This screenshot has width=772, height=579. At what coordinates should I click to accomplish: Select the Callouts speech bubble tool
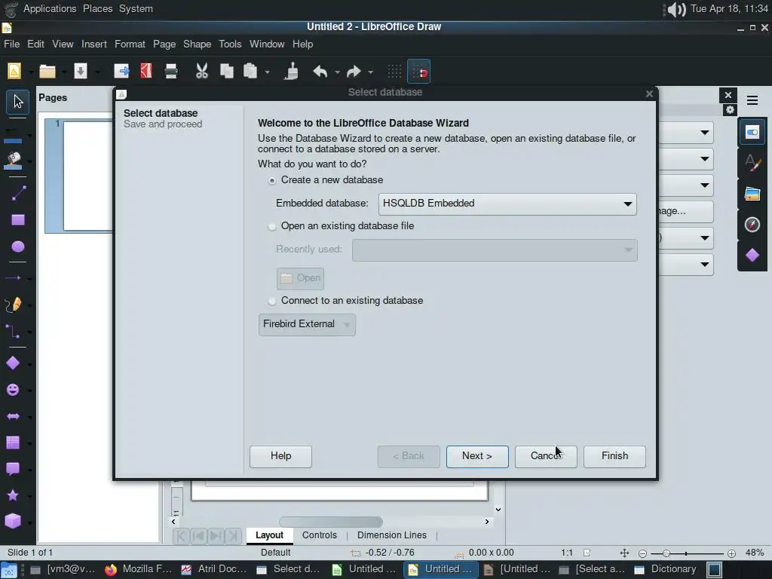click(x=13, y=469)
